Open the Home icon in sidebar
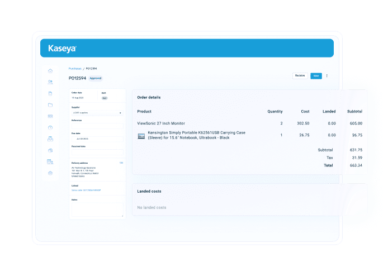This screenshot has height=276, width=388. [50, 71]
